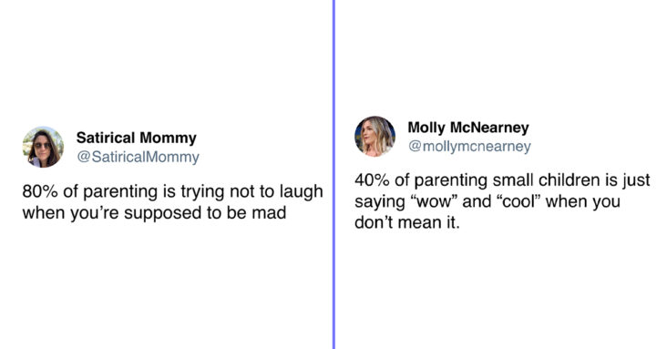The width and height of the screenshot is (667, 349).
Task: Open Satirical Mommy's profile avatar
Action: point(43,147)
